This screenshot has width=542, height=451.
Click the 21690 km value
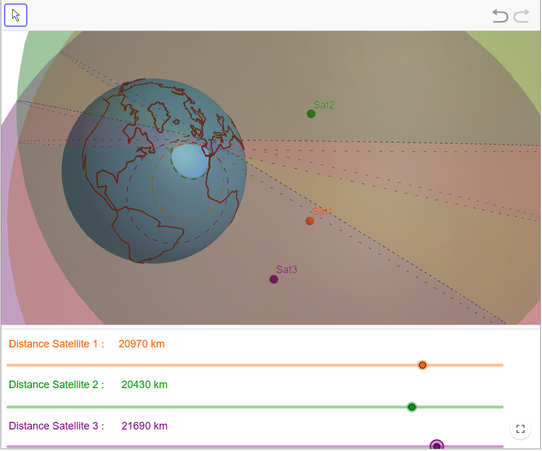[144, 426]
